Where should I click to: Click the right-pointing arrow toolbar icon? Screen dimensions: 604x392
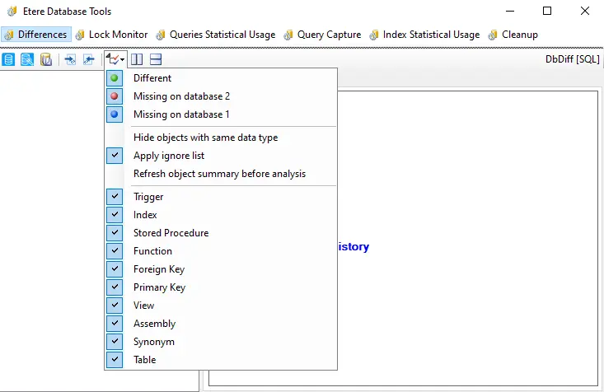pyautogui.click(x=70, y=59)
